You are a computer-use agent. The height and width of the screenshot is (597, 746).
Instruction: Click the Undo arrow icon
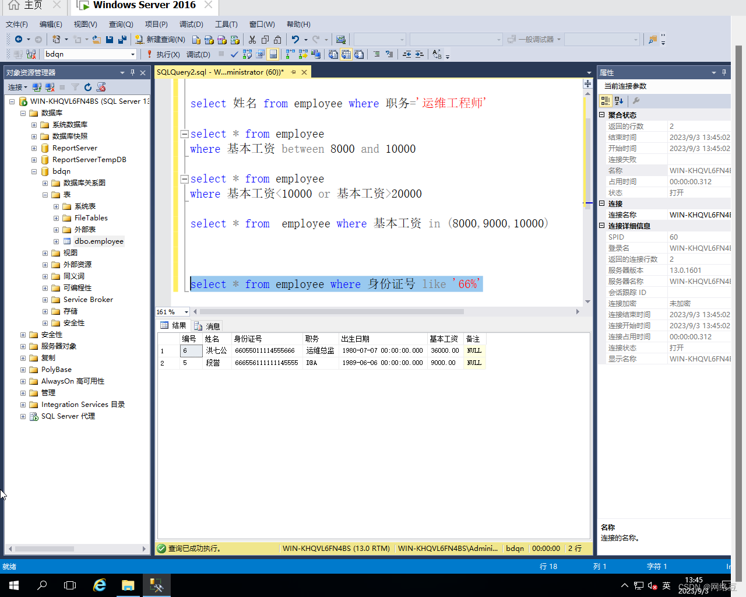tap(295, 39)
